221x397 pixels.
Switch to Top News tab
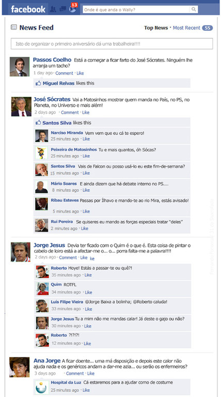pos(156,28)
